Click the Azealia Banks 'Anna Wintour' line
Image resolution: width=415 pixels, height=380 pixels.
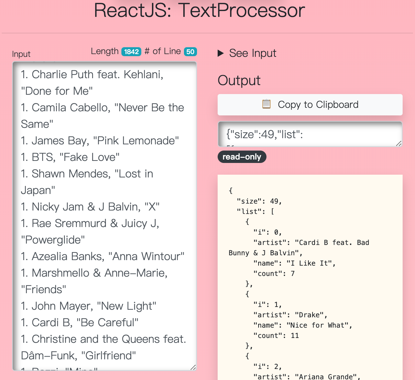click(103, 256)
